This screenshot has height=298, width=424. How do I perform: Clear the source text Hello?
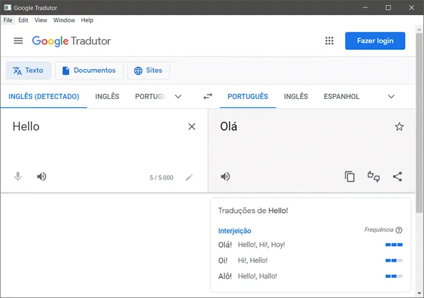(x=192, y=126)
